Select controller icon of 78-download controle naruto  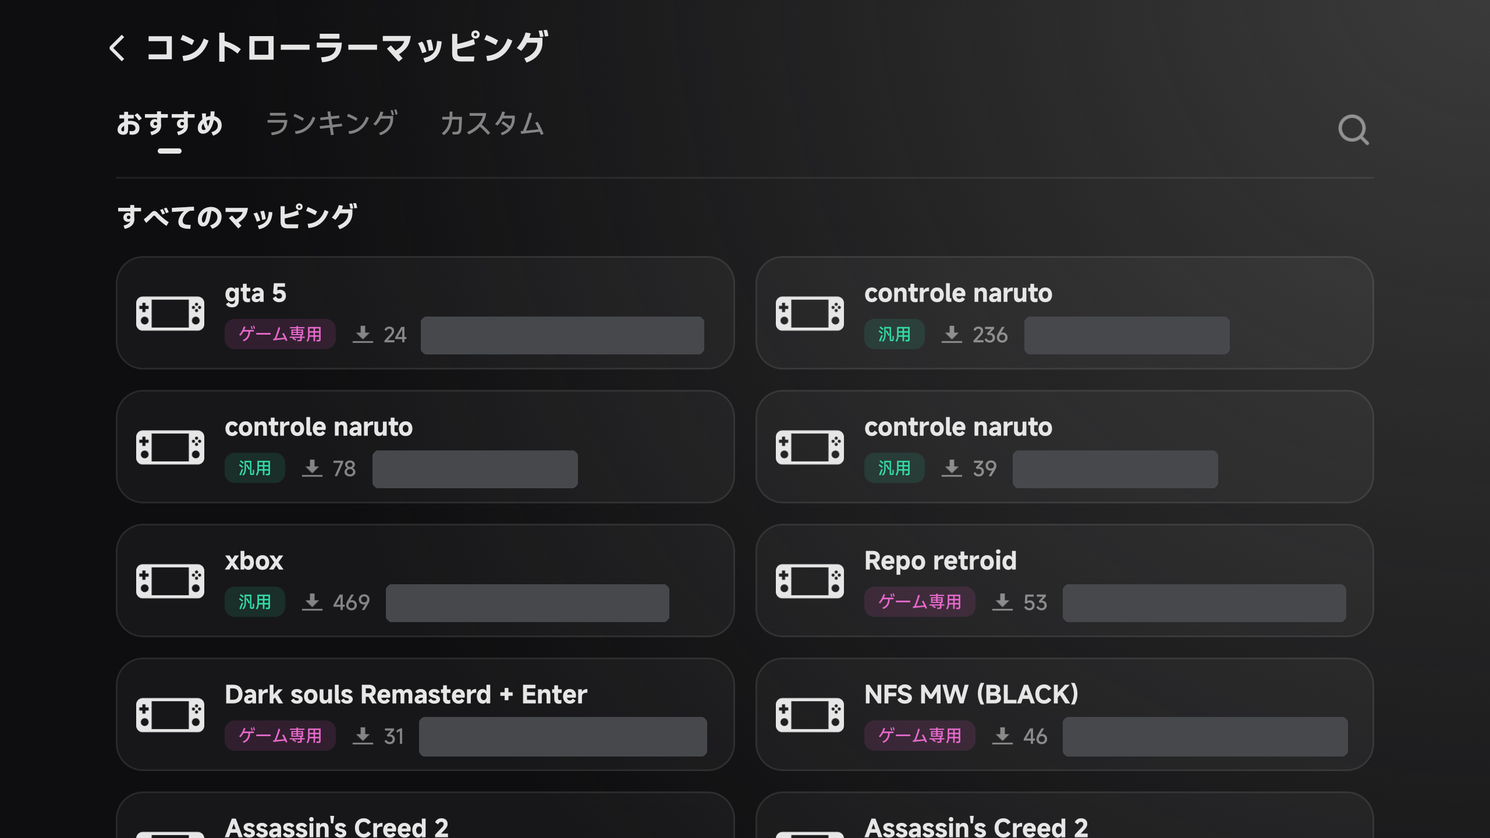[x=170, y=447]
